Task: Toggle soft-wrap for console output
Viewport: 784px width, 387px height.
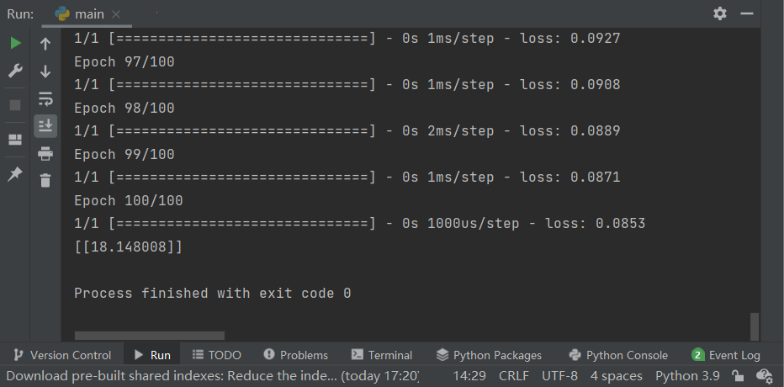Action: 45,99
